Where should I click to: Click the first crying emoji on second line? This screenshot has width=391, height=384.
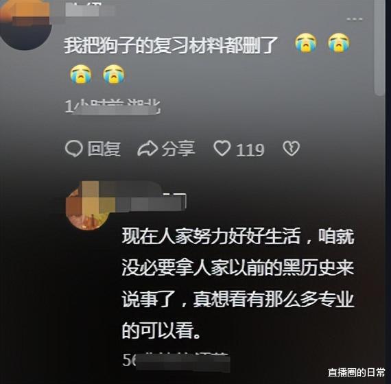(x=80, y=74)
